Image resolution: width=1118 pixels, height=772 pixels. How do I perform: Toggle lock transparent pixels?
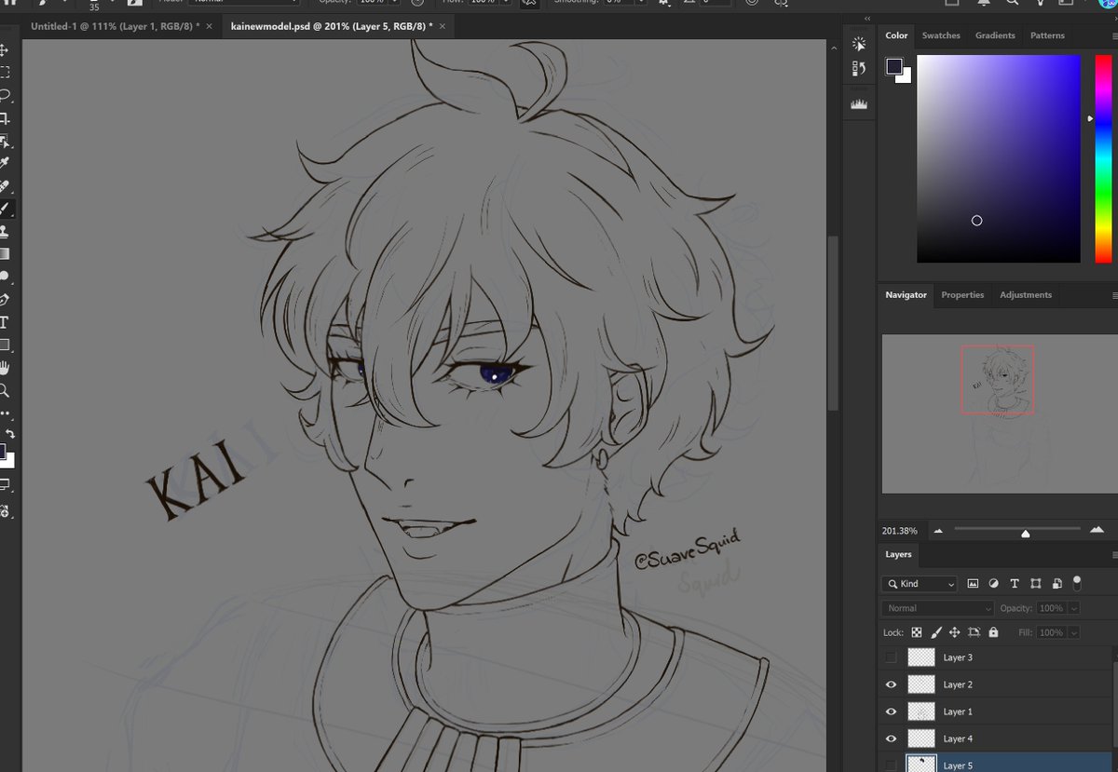(917, 632)
